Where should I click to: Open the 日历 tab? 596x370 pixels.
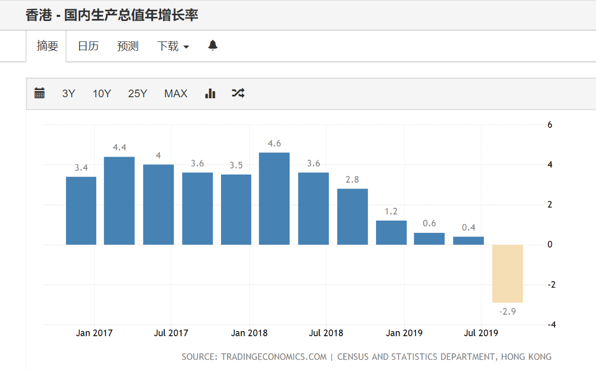click(x=88, y=46)
